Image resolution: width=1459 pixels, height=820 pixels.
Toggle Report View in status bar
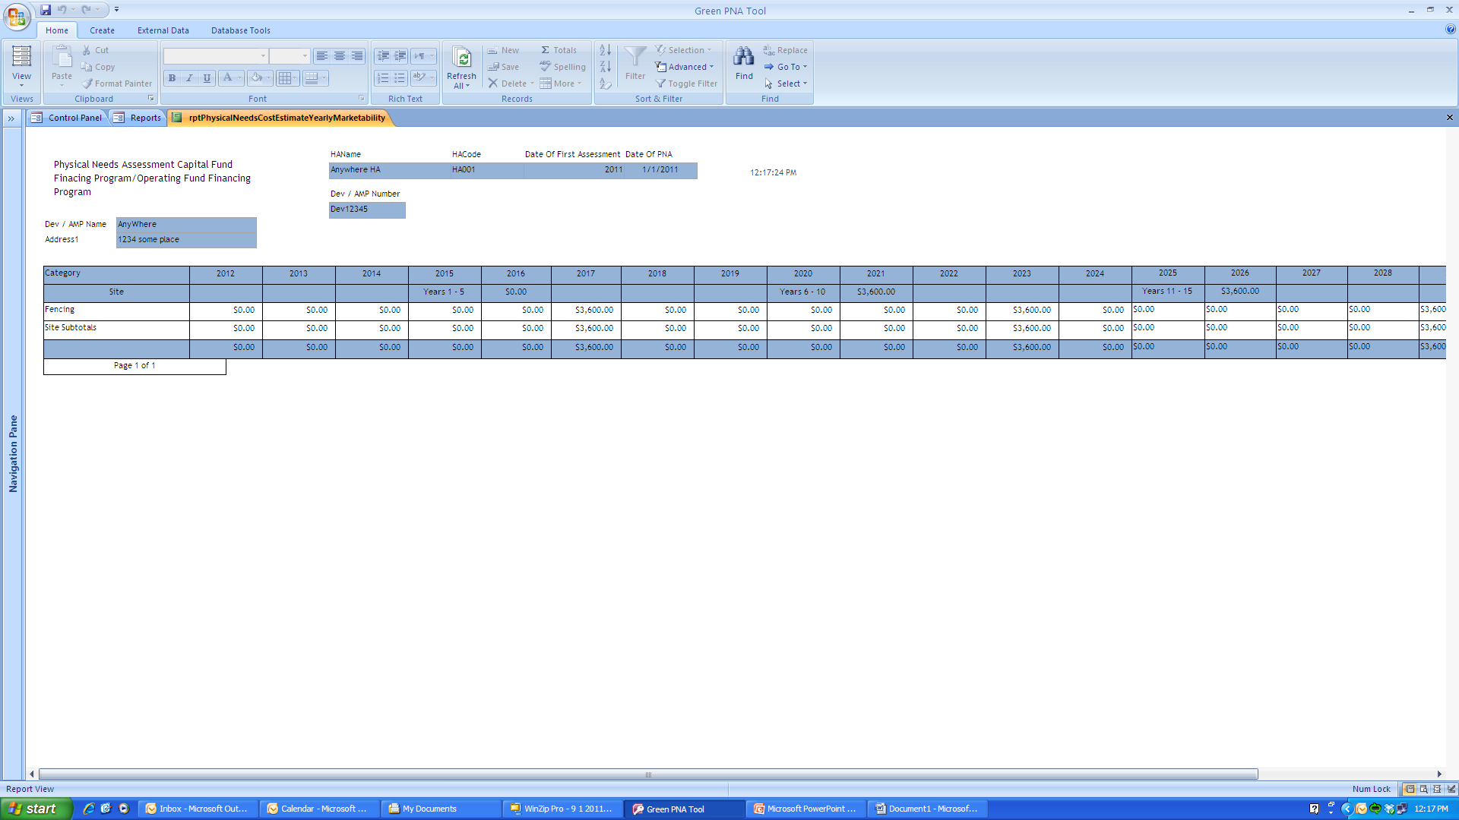(1410, 789)
